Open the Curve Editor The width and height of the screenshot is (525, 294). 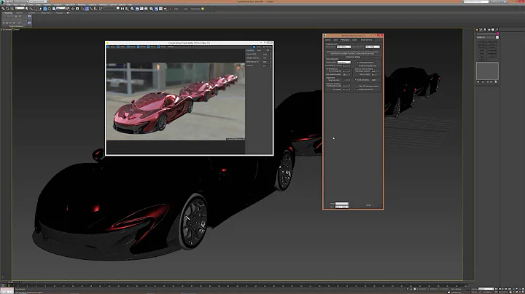pyautogui.click(x=141, y=9)
